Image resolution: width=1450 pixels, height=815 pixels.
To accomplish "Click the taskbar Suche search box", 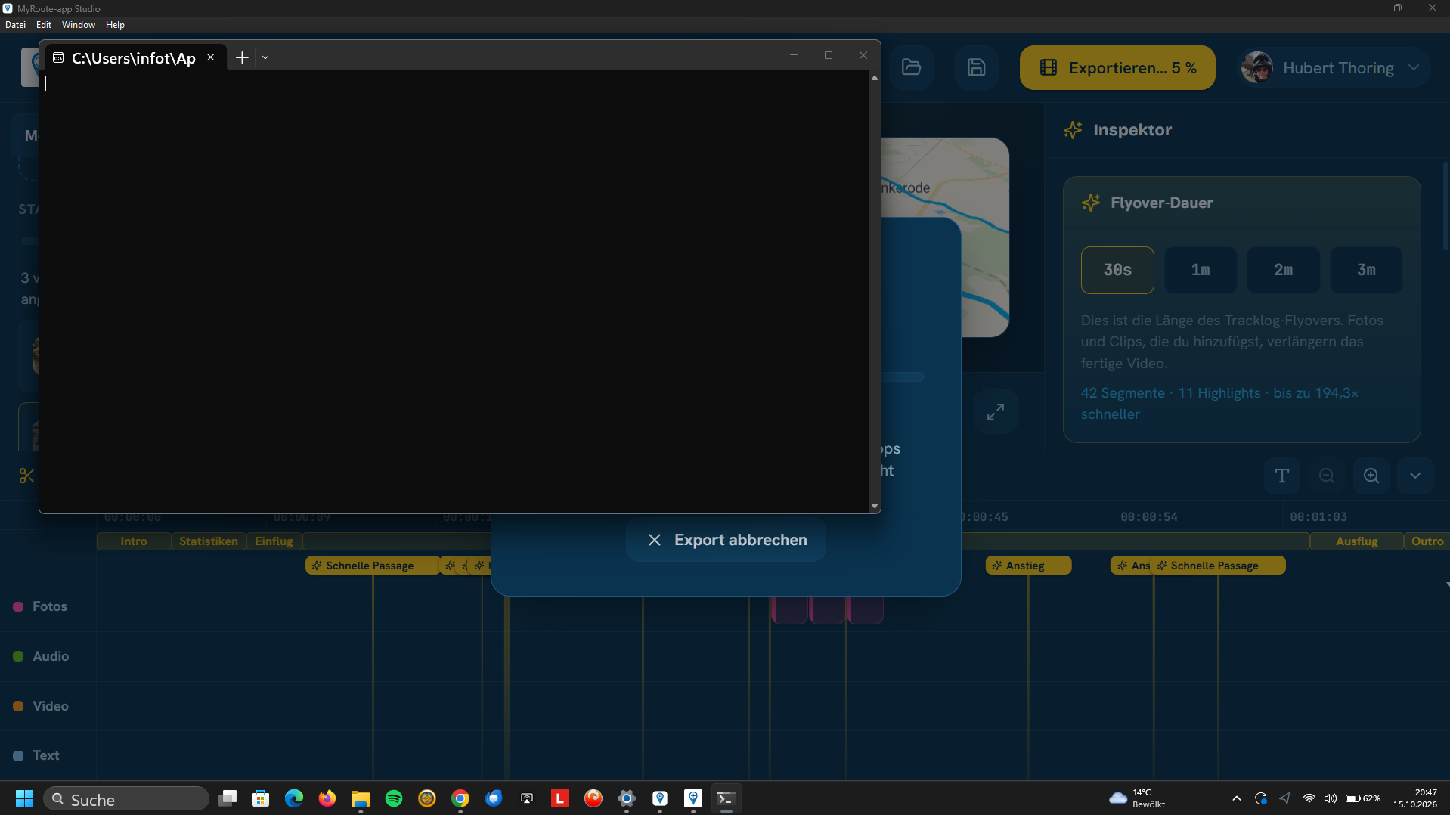I will click(125, 798).
